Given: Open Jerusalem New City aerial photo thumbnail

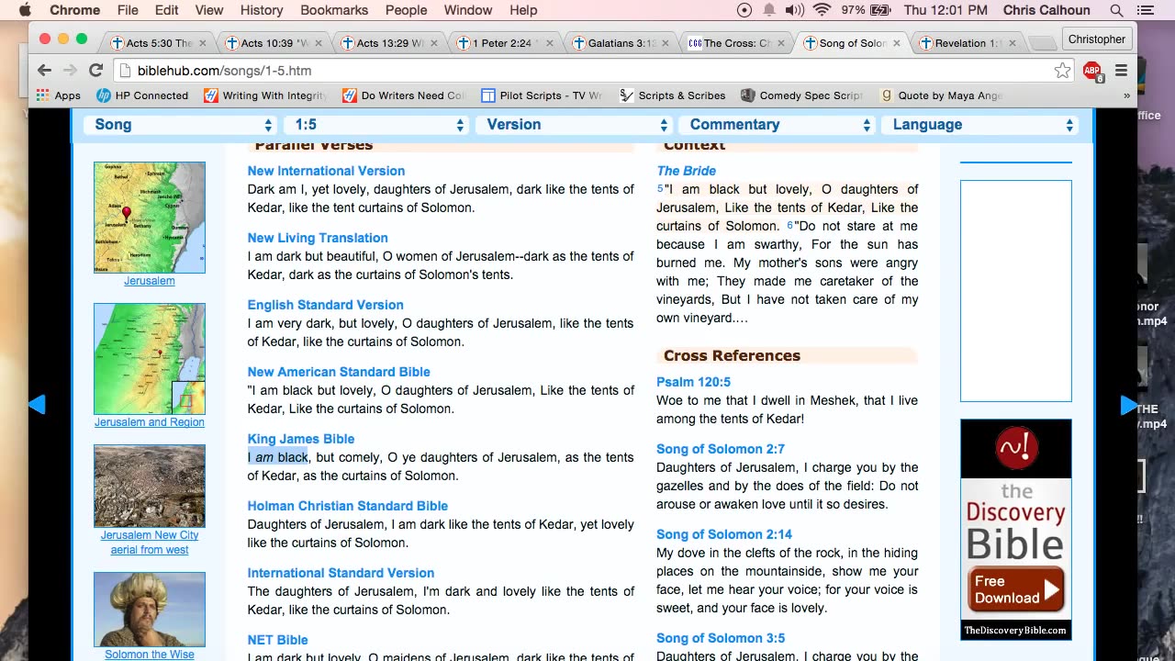Looking at the screenshot, I should (x=150, y=487).
